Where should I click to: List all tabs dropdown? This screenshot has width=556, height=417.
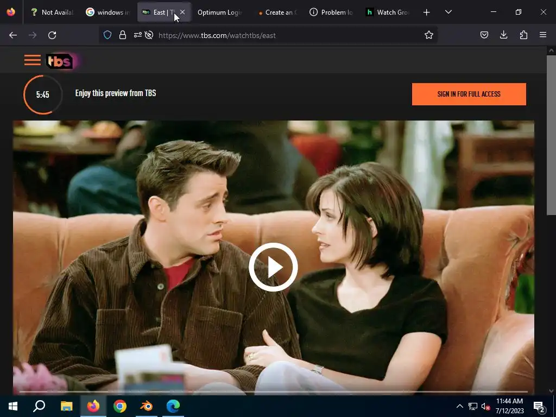coord(448,12)
